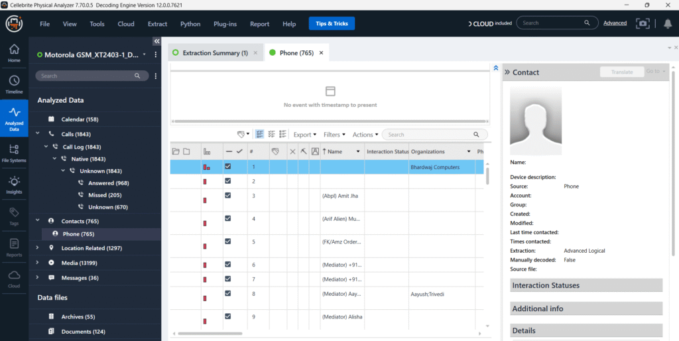Image resolution: width=679 pixels, height=341 pixels.
Task: Click the pickaxe column header icon
Action: 304,152
